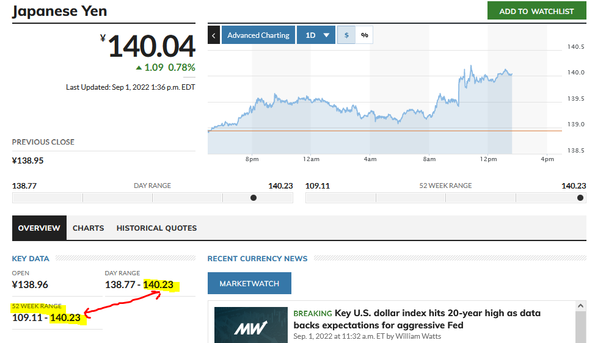
Task: Select the MarketWatch news tab
Action: click(x=249, y=283)
